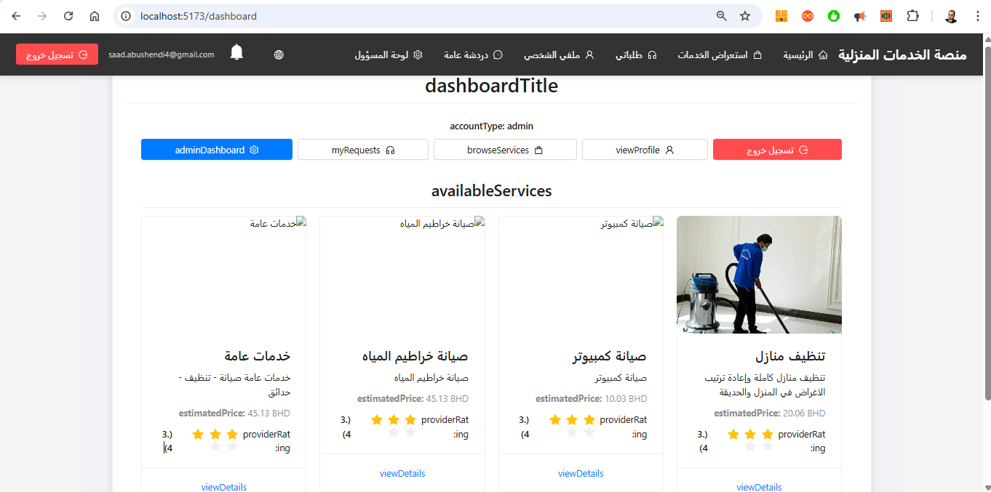
Task: Click the صيانة خراطيم المياه card title
Action: pyautogui.click(x=415, y=356)
